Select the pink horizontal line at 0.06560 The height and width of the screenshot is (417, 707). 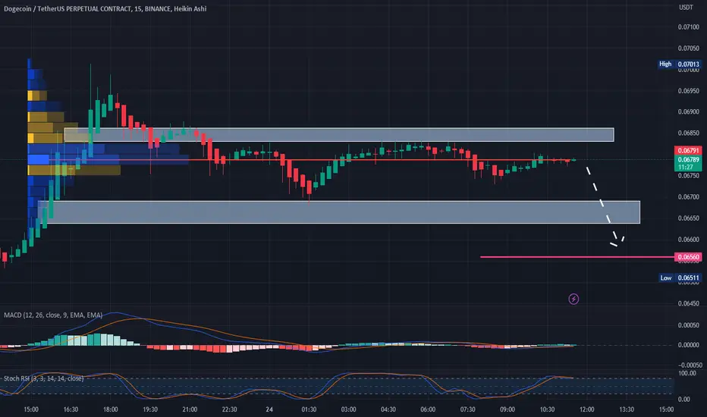point(577,257)
